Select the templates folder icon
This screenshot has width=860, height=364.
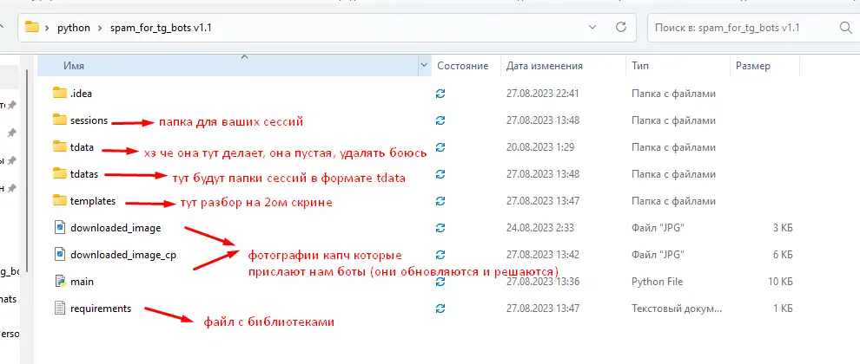click(x=59, y=200)
